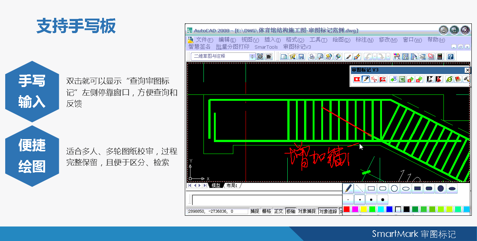477x241 pixels.
Task: Toggle 极轴 polar tracking in status bar
Action: pyautogui.click(x=291, y=211)
